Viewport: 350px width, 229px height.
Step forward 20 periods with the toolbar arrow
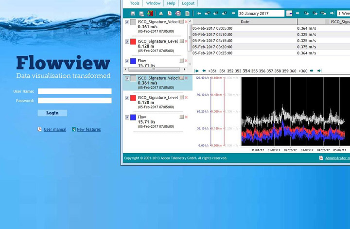(x=323, y=14)
